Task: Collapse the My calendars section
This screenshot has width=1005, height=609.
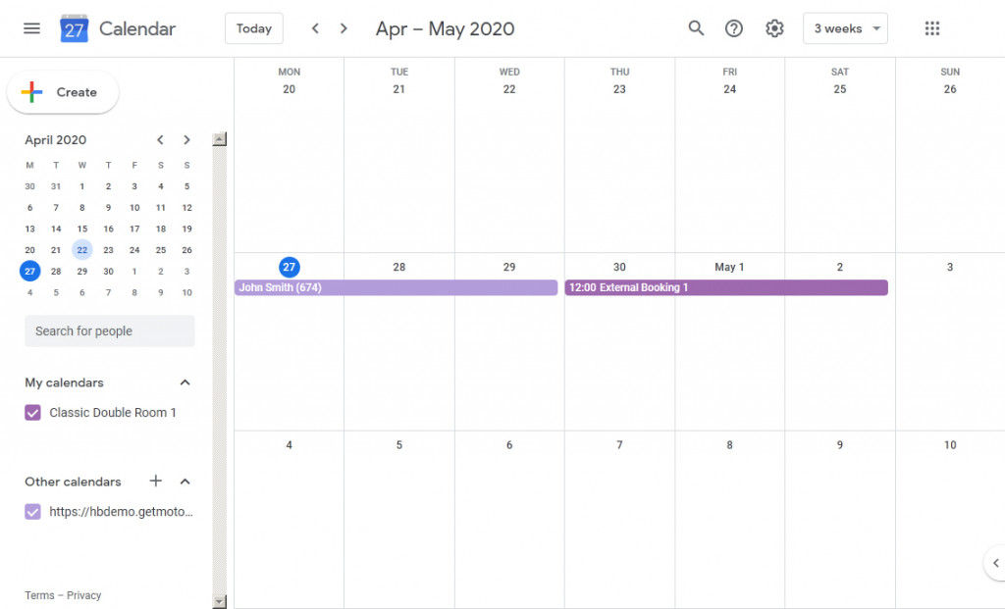Action: click(185, 382)
